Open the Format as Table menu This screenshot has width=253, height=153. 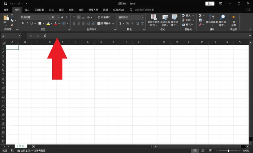click(x=165, y=20)
